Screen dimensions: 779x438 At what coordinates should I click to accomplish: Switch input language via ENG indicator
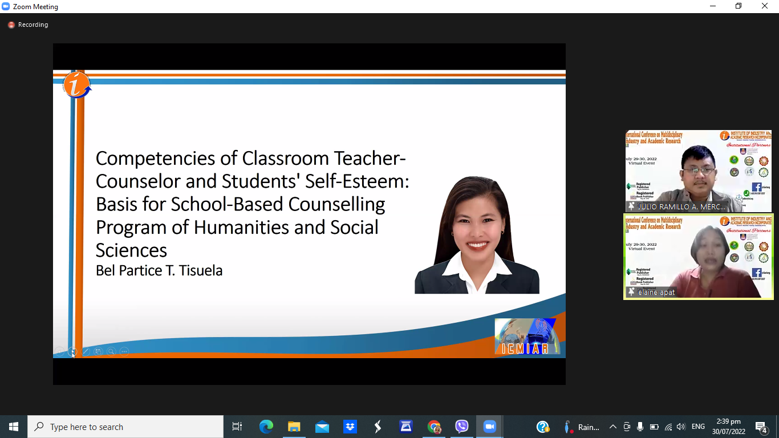click(x=698, y=427)
